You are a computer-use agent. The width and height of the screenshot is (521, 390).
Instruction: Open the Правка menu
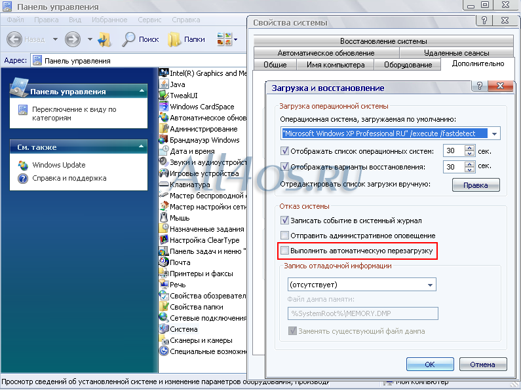point(46,20)
